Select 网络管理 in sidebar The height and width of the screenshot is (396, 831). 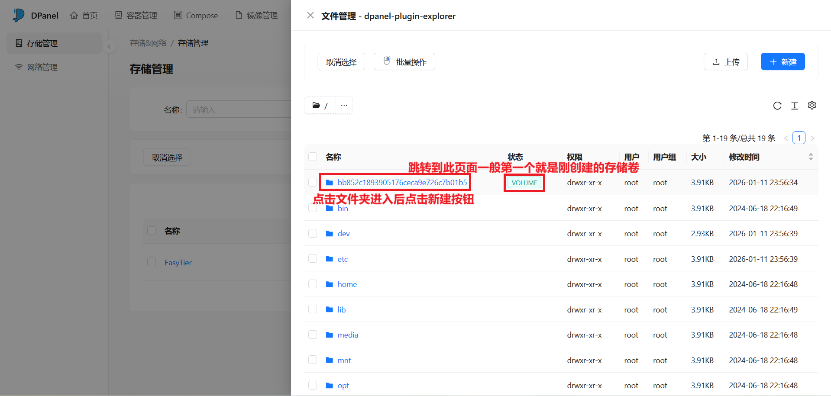click(54, 67)
